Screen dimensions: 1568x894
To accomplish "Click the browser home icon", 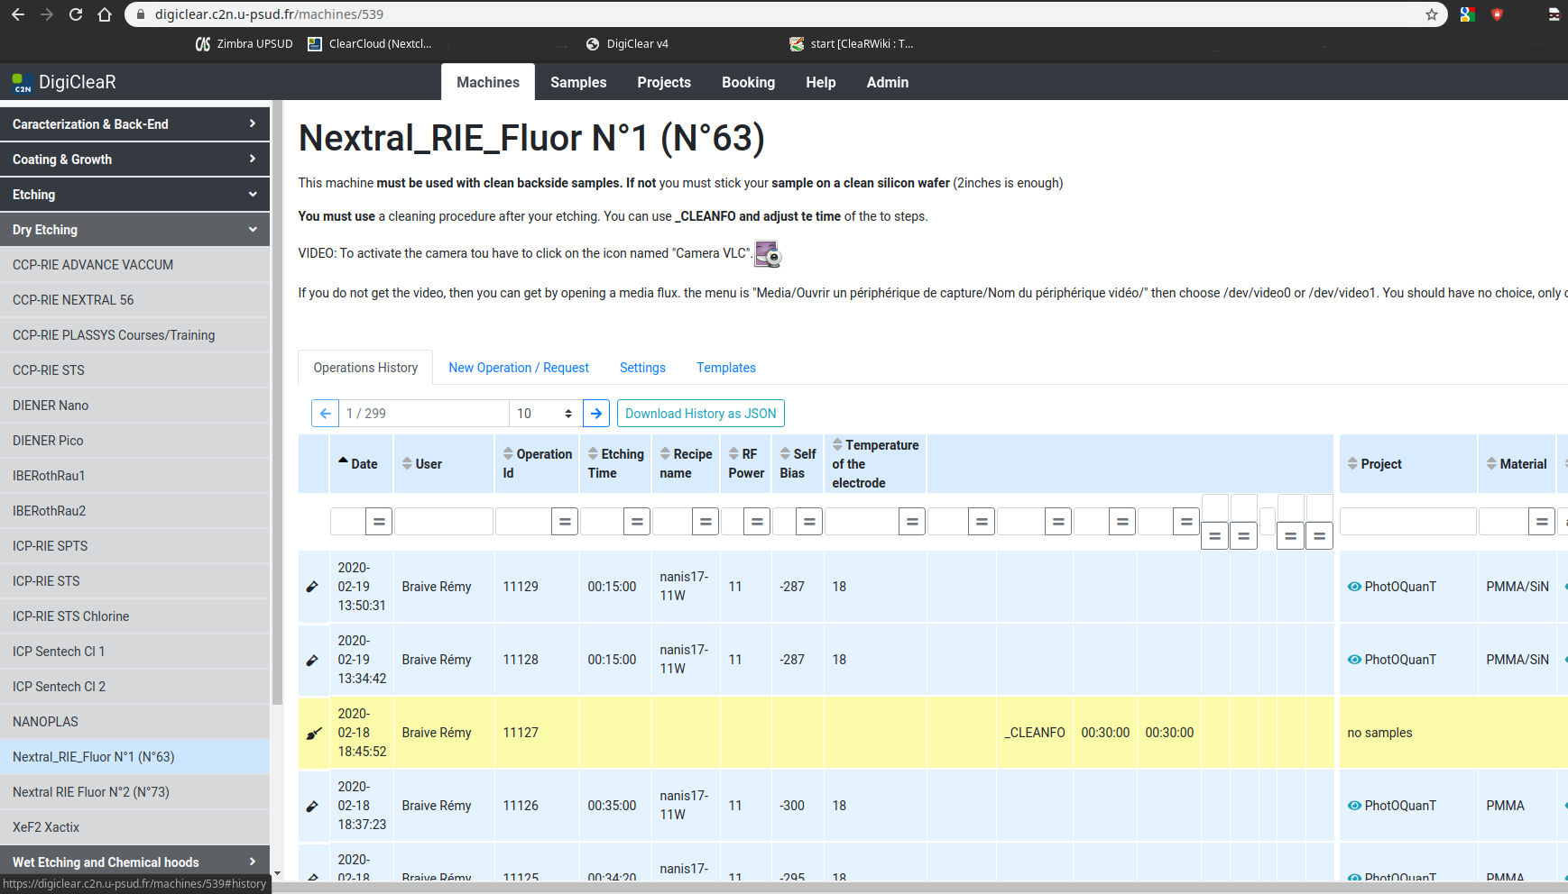I will point(105,14).
